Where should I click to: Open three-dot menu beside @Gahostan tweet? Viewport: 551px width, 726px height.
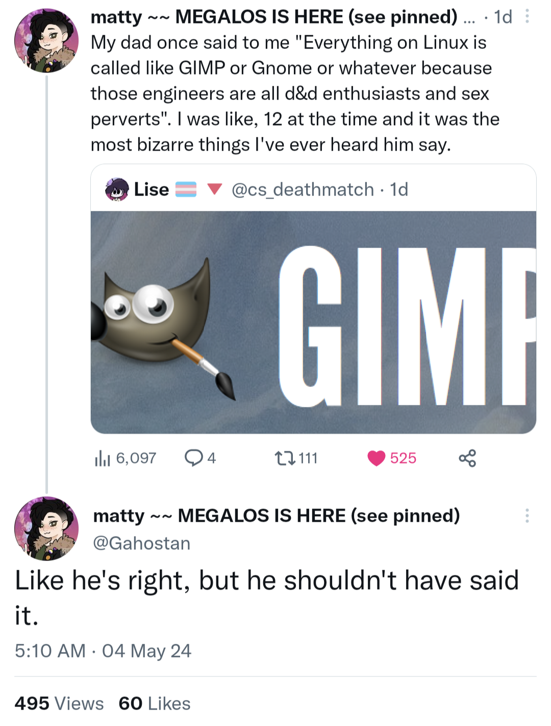[x=527, y=516]
